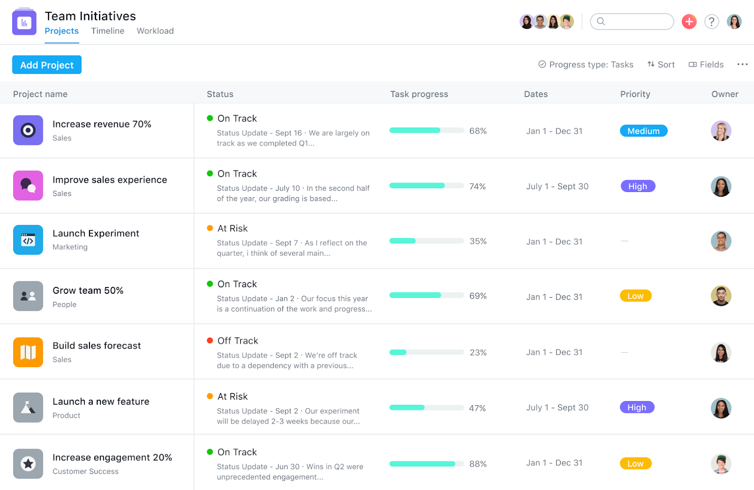The height and width of the screenshot is (490, 754).
Task: Click the Team Initiatives project icon
Action: coord(24,21)
